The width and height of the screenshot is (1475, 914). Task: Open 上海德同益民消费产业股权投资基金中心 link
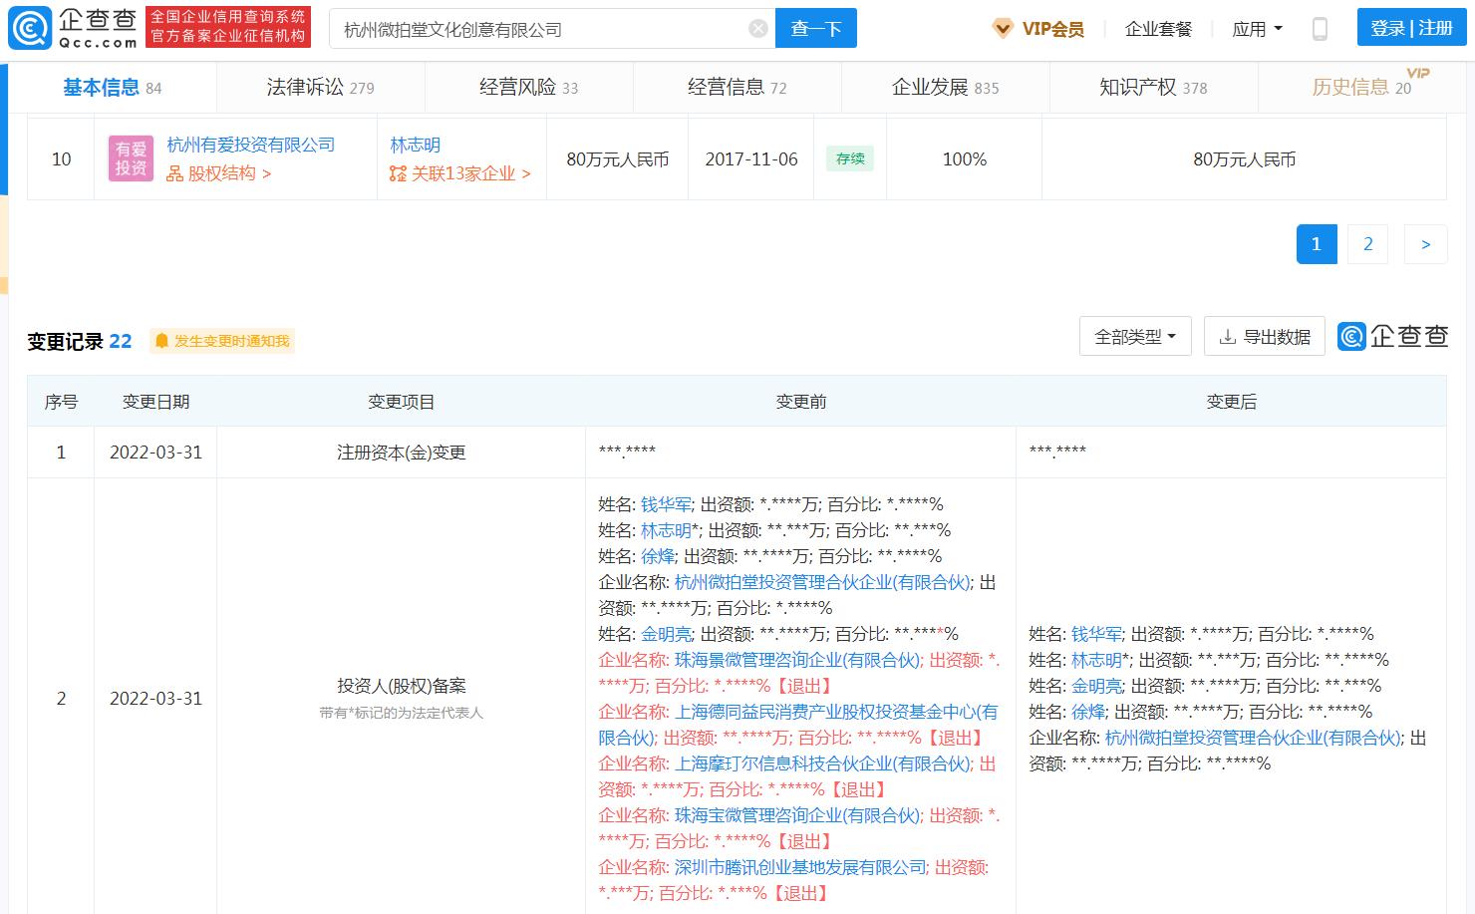798,725
